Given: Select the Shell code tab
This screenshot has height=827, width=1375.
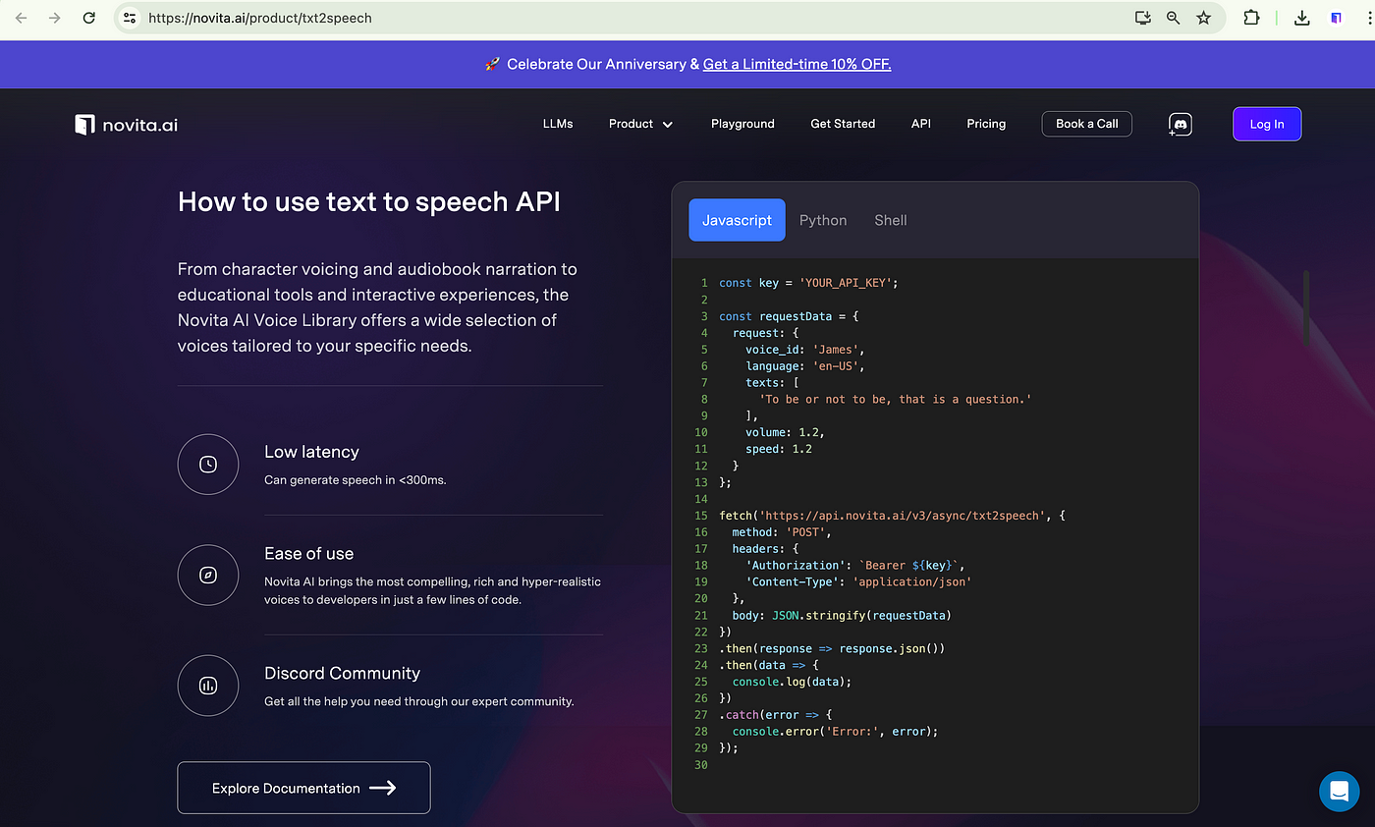Looking at the screenshot, I should coord(890,220).
